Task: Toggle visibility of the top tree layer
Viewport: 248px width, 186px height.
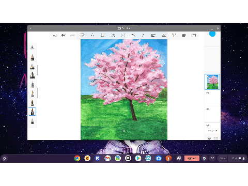Action: coord(208,76)
